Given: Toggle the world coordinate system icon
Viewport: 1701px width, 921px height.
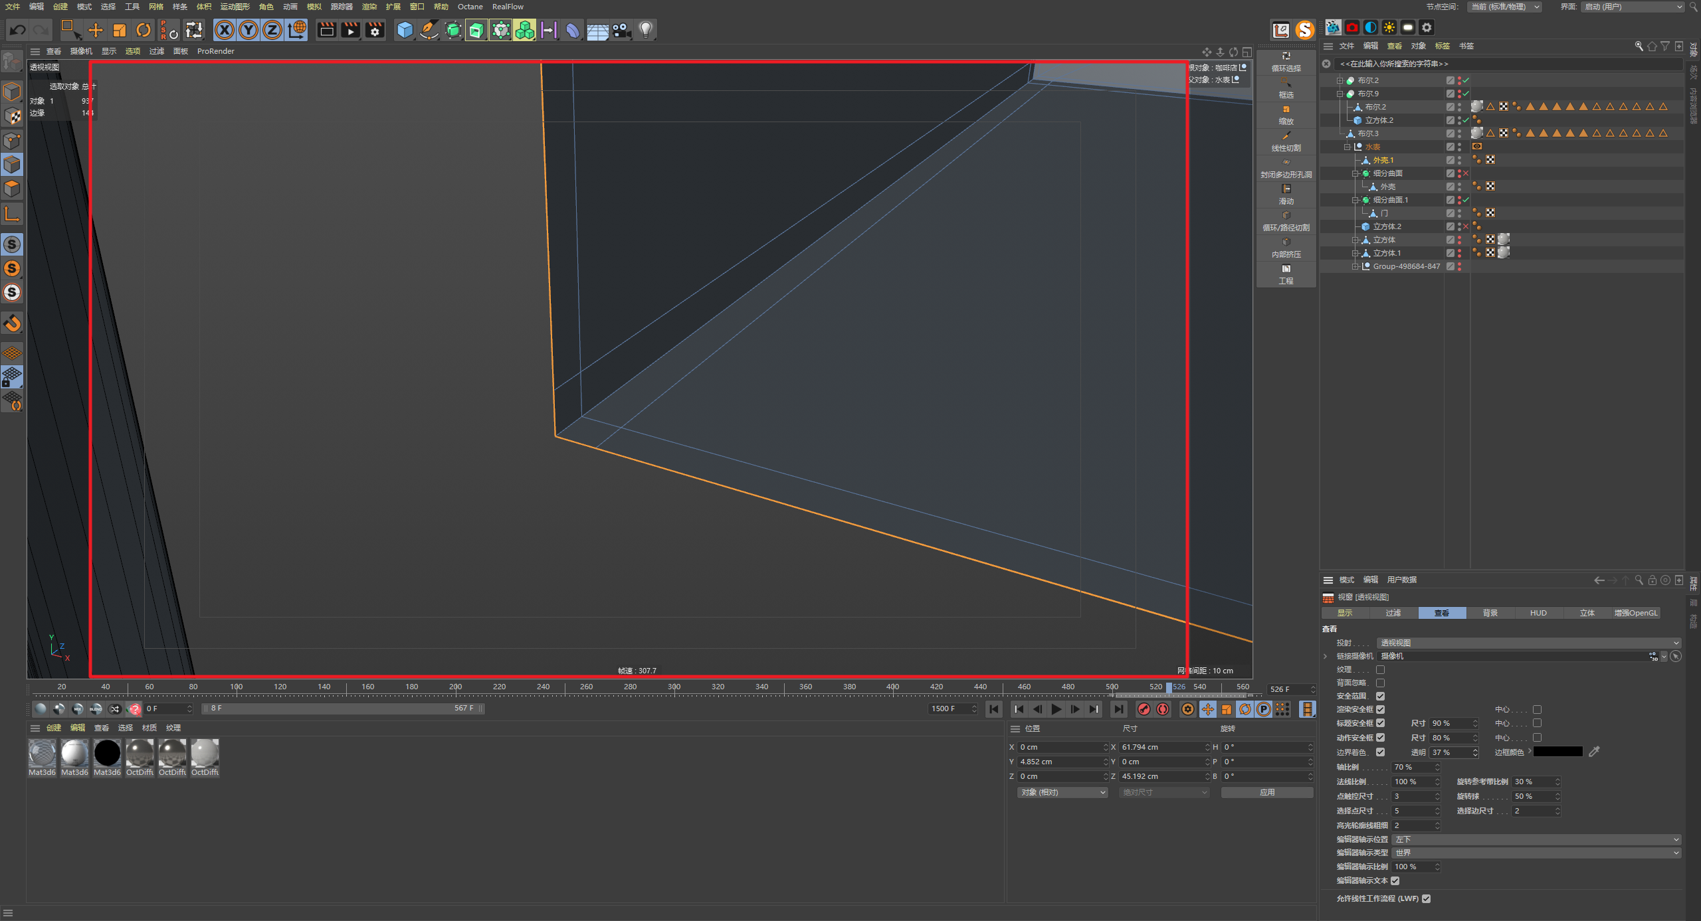Looking at the screenshot, I should point(297,30).
